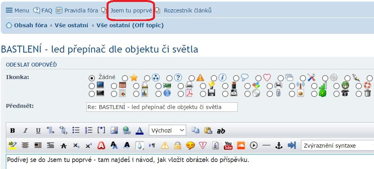Image resolution: width=374 pixels, height=169 pixels.
Task: Toggle bold text formatting
Action: pos(12,130)
